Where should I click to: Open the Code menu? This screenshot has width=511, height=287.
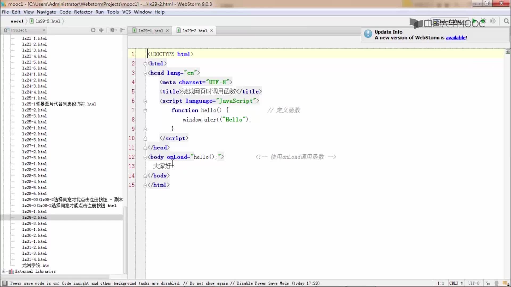coord(65,12)
